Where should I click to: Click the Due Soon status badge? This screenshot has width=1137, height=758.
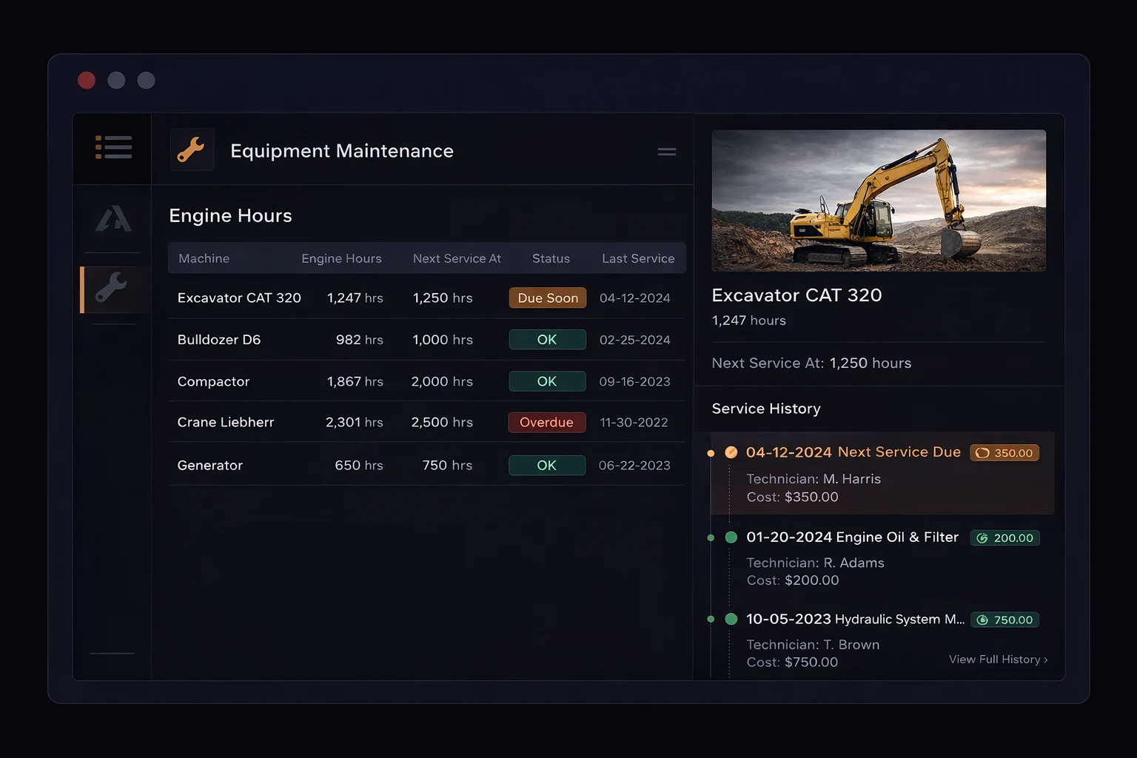547,298
